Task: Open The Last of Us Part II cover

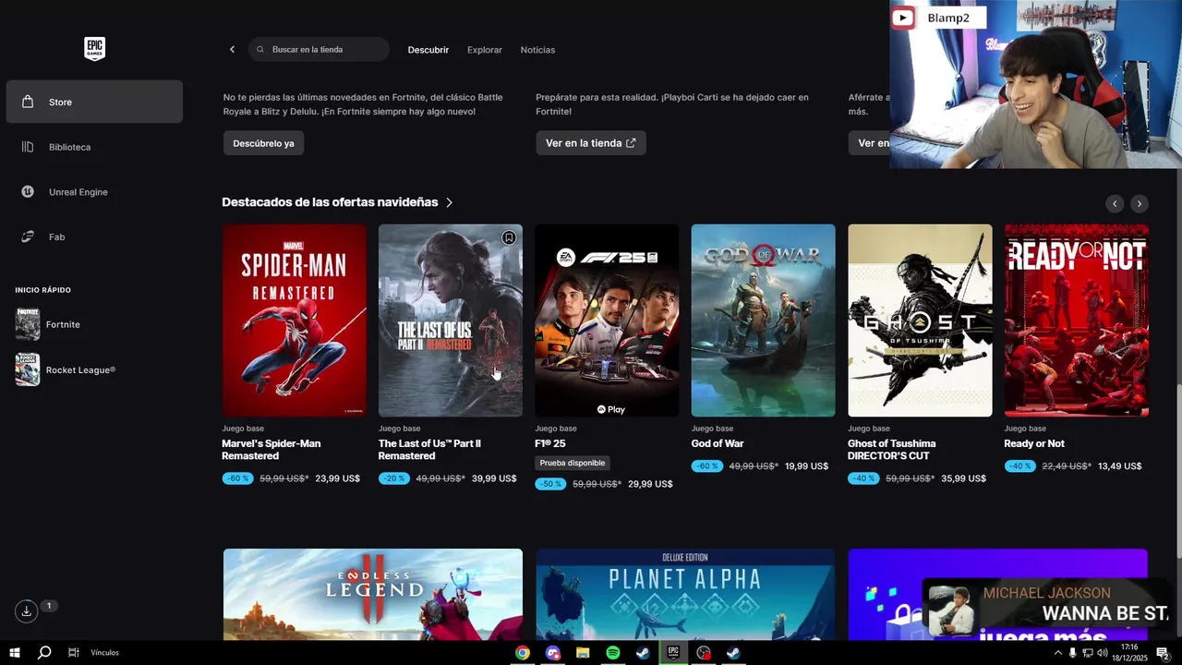Action: pyautogui.click(x=451, y=320)
